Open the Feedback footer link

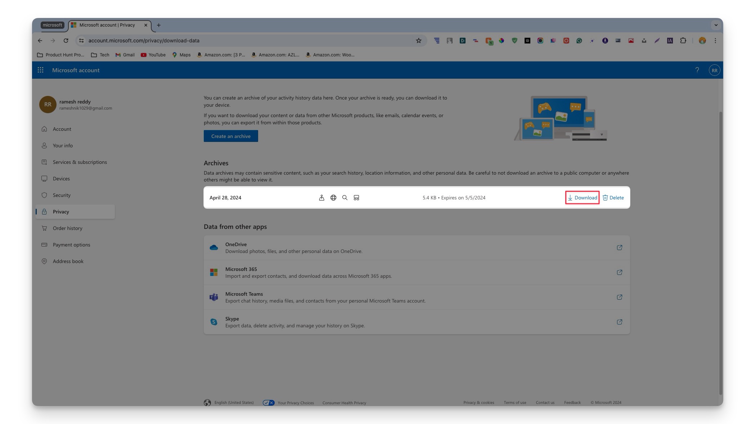click(572, 402)
